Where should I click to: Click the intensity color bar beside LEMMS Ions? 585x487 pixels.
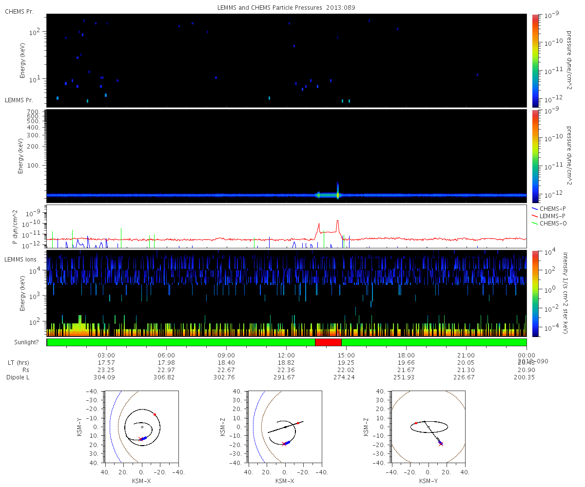coord(535,294)
